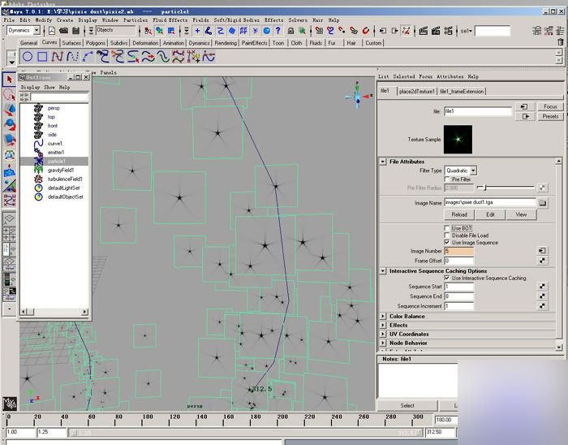Viewport: 568px width, 445px height.
Task: Enable the Use BOT checkbox
Action: click(447, 228)
